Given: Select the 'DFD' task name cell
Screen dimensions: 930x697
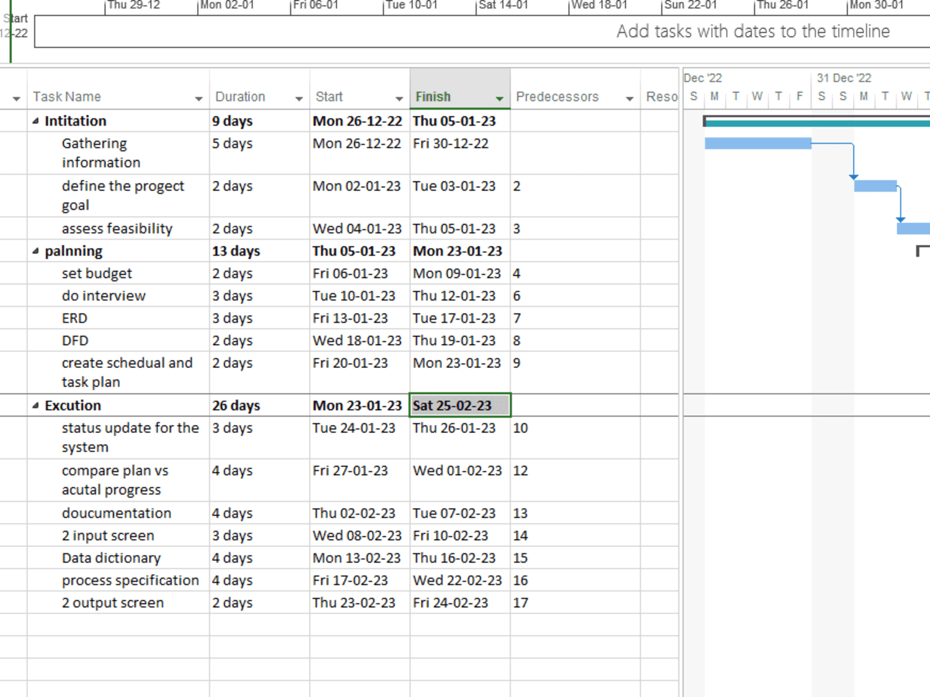Looking at the screenshot, I should [x=118, y=341].
